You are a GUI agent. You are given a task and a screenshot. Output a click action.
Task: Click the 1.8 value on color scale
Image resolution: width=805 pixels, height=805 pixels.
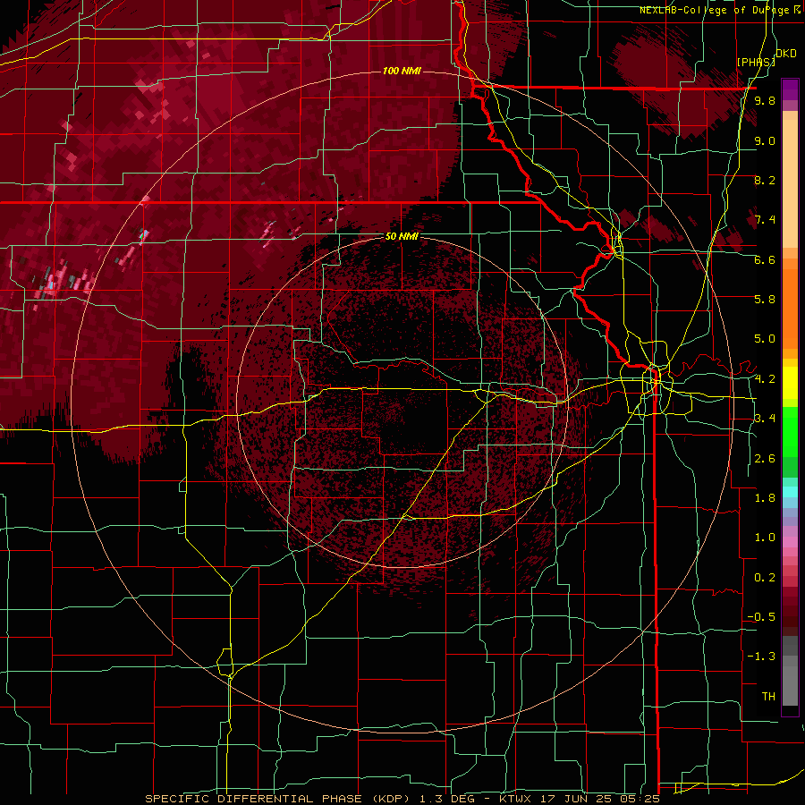pos(765,498)
